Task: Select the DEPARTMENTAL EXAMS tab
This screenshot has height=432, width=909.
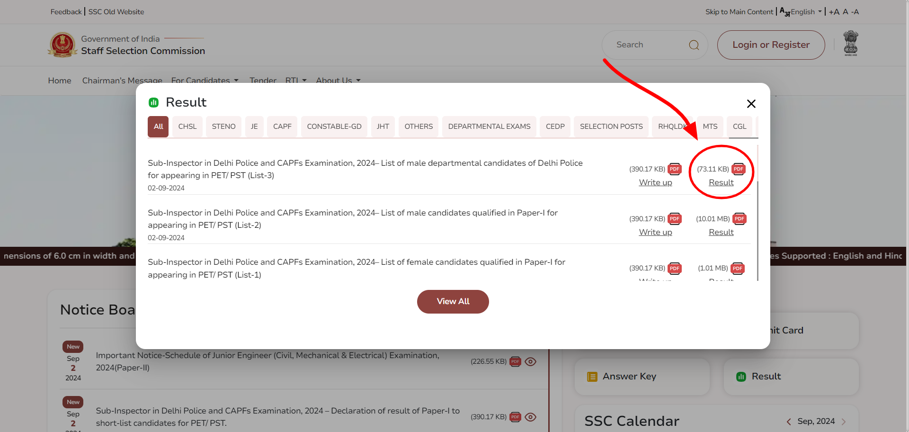Action: pyautogui.click(x=489, y=127)
